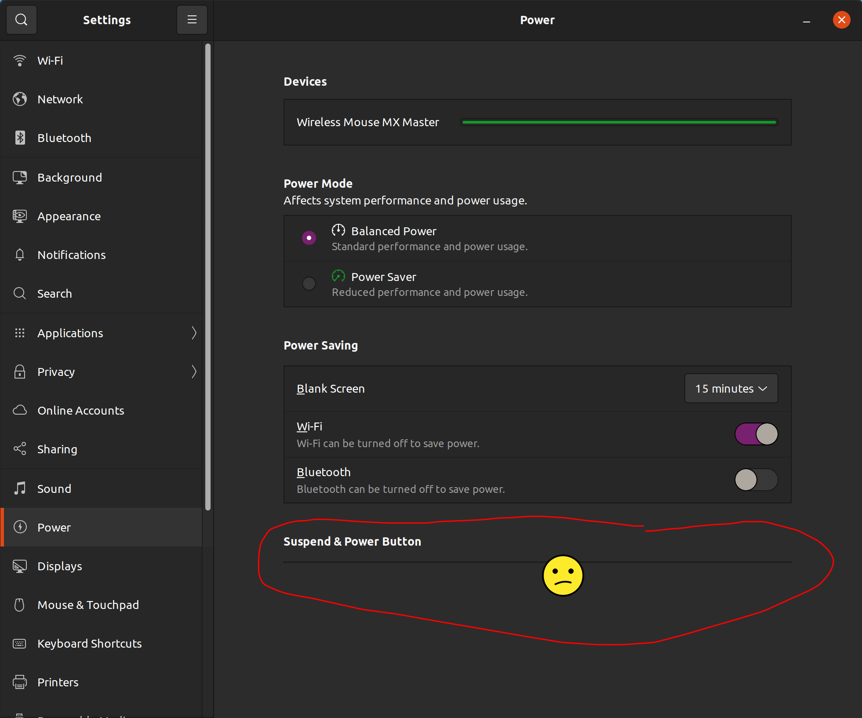862x718 pixels.
Task: Select the Balanced Power radio button
Action: [309, 238]
